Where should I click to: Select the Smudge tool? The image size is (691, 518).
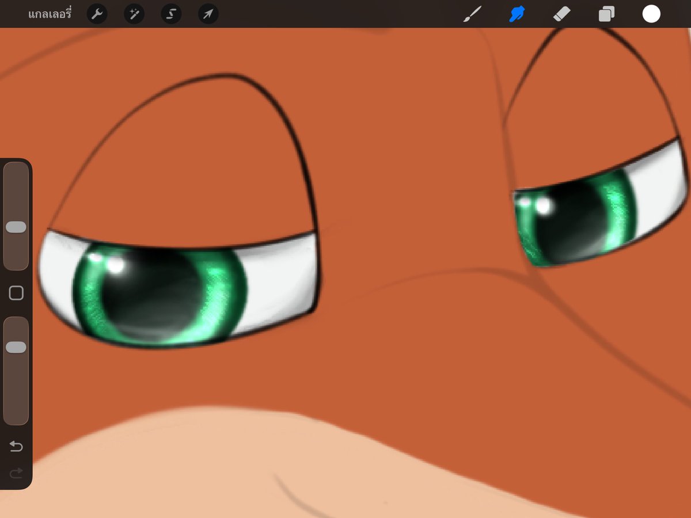tap(517, 14)
